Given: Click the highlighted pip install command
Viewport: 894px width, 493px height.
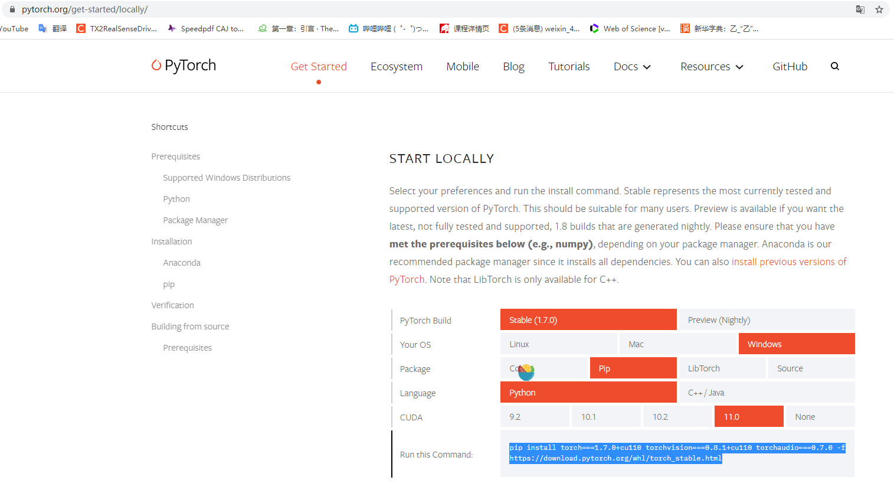Looking at the screenshot, I should click(677, 453).
